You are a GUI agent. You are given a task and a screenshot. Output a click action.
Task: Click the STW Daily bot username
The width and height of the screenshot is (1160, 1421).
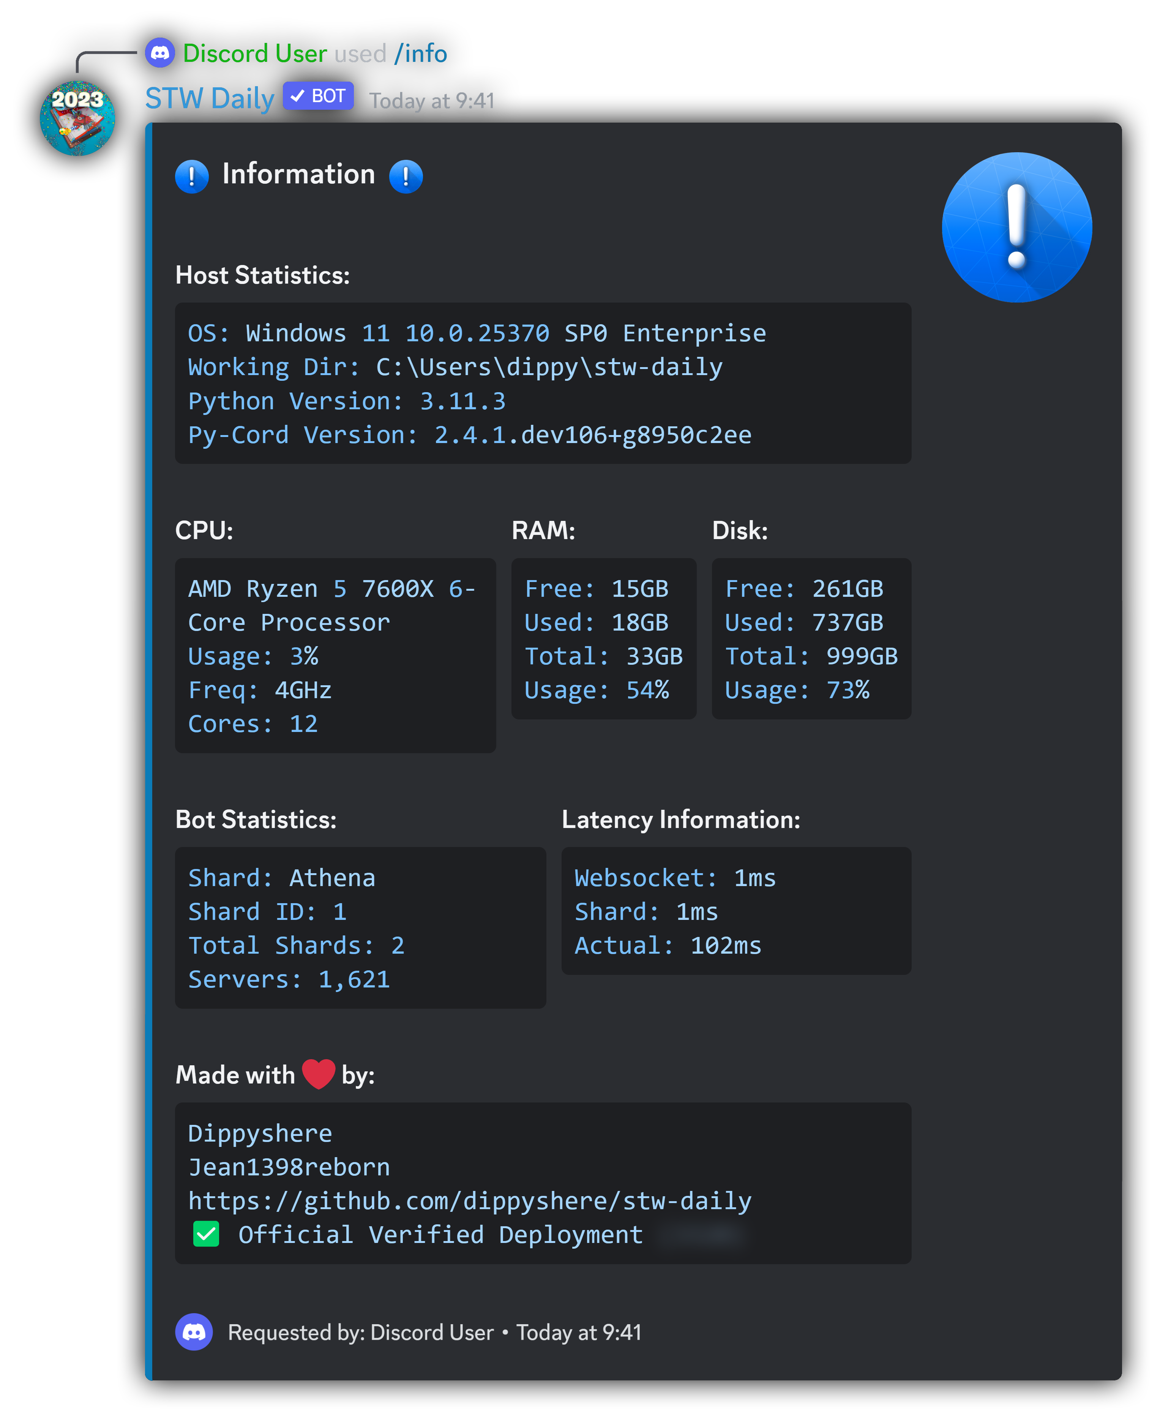click(210, 99)
